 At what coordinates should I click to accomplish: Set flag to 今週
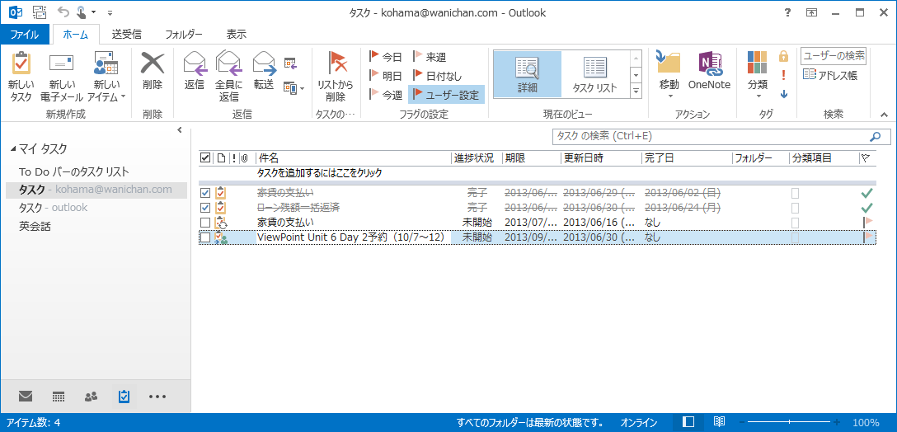[x=386, y=95]
